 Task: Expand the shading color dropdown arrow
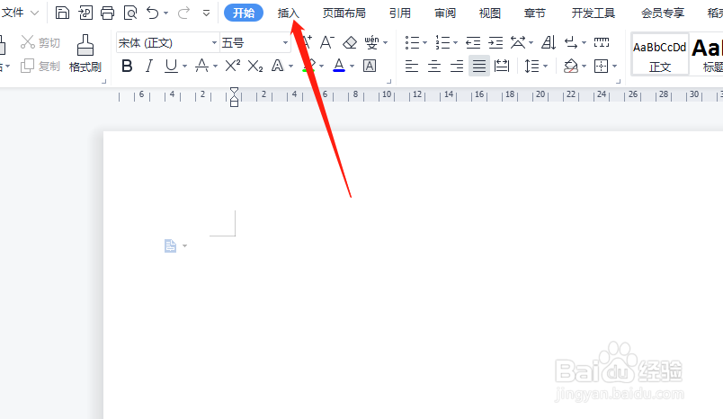tap(585, 67)
